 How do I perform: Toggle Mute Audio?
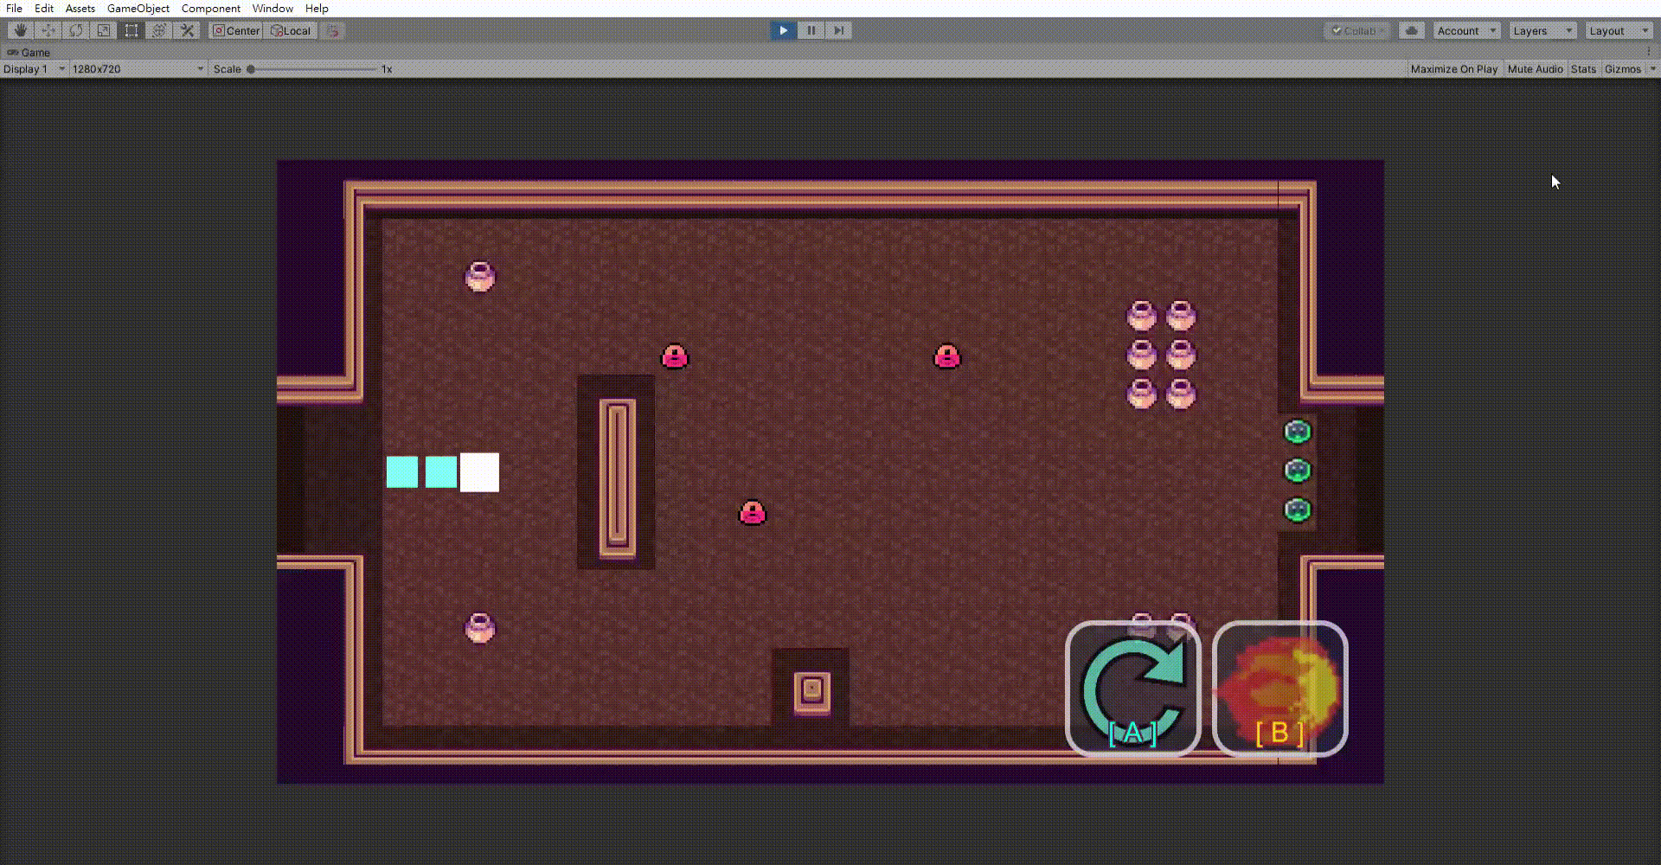point(1535,69)
